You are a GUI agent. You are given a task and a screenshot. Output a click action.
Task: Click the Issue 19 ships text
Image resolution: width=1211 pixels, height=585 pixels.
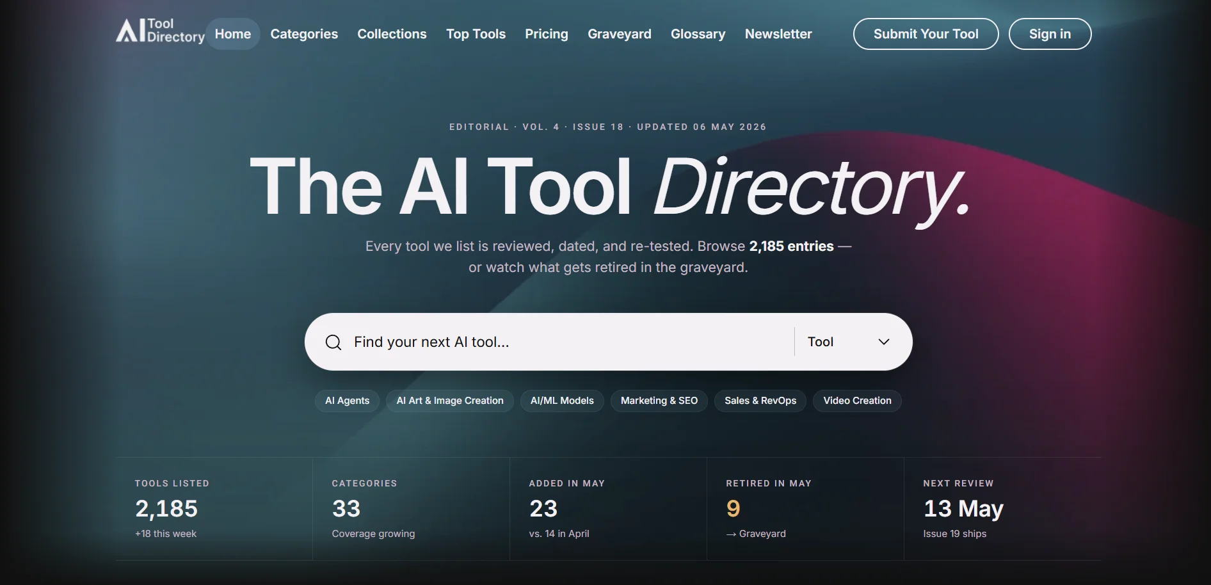tap(954, 534)
